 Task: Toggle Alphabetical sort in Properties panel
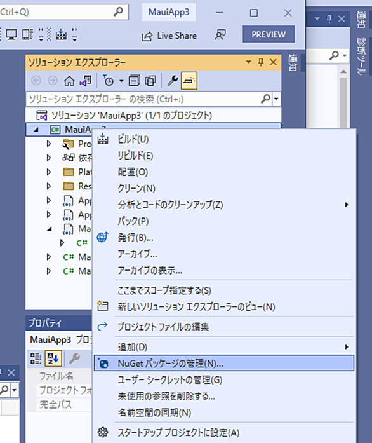[x=53, y=358]
